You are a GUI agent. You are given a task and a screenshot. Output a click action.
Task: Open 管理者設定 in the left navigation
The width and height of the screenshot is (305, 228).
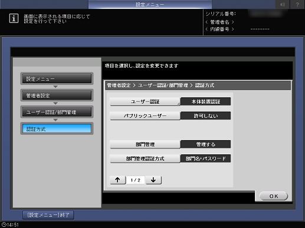[x=57, y=95]
